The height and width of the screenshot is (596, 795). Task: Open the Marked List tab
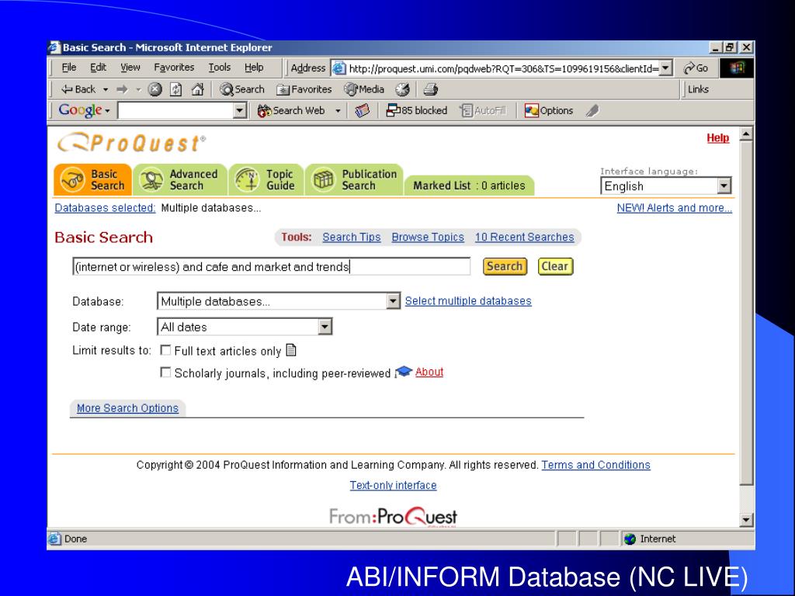pos(469,185)
